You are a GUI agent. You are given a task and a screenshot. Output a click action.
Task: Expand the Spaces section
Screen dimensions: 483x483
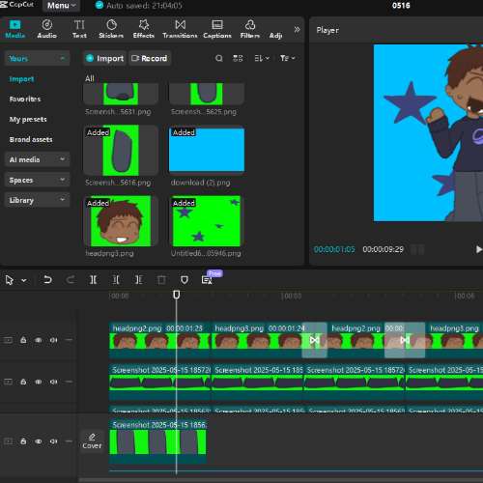coord(37,180)
